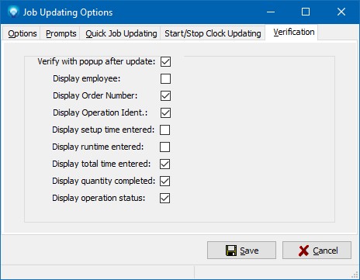Go to Start/Stop Clock Updating tab

click(x=213, y=33)
